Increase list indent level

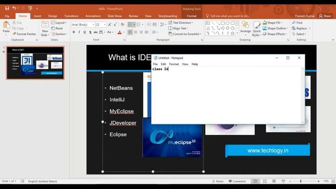(x=154, y=25)
